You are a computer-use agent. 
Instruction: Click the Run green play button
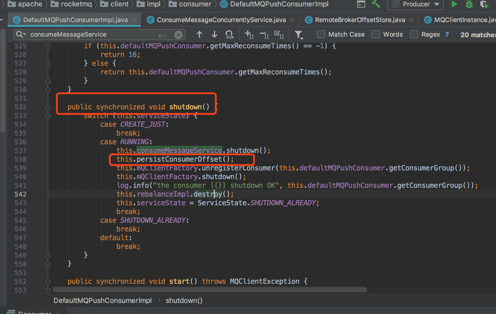pyautogui.click(x=454, y=4)
